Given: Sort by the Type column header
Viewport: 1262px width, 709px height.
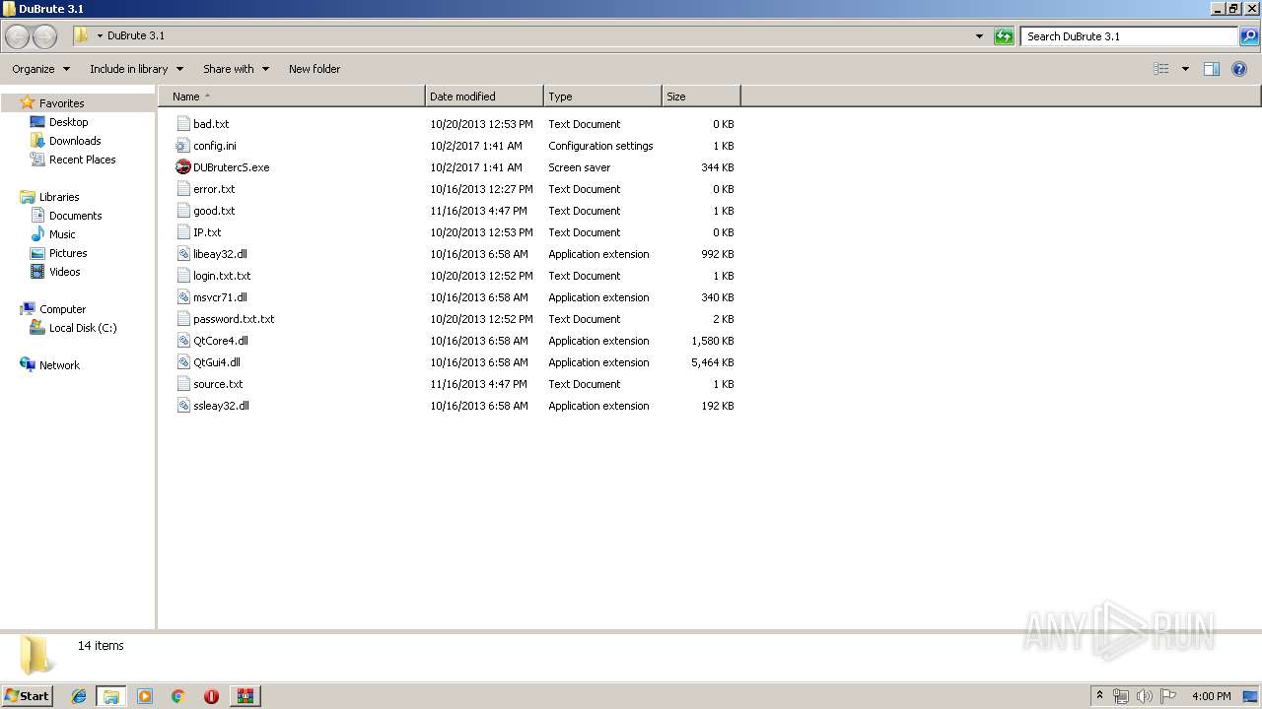Looking at the screenshot, I should tap(602, 97).
